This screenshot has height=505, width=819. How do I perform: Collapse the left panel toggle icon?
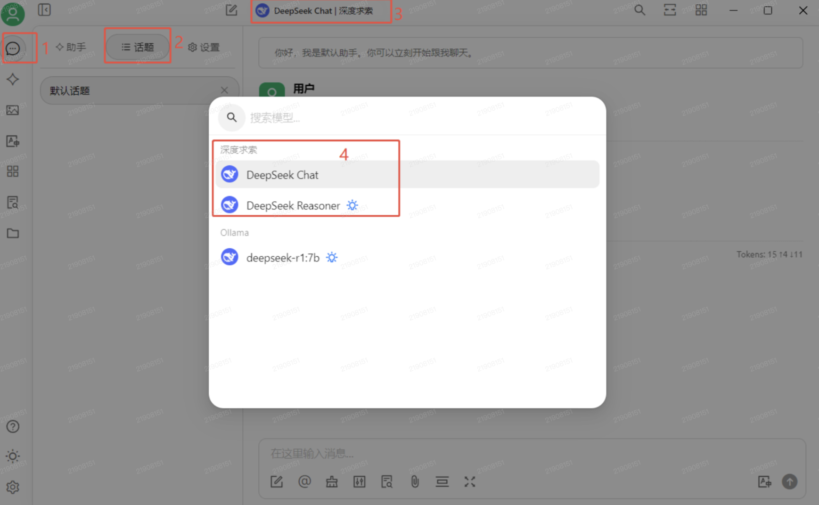44,10
